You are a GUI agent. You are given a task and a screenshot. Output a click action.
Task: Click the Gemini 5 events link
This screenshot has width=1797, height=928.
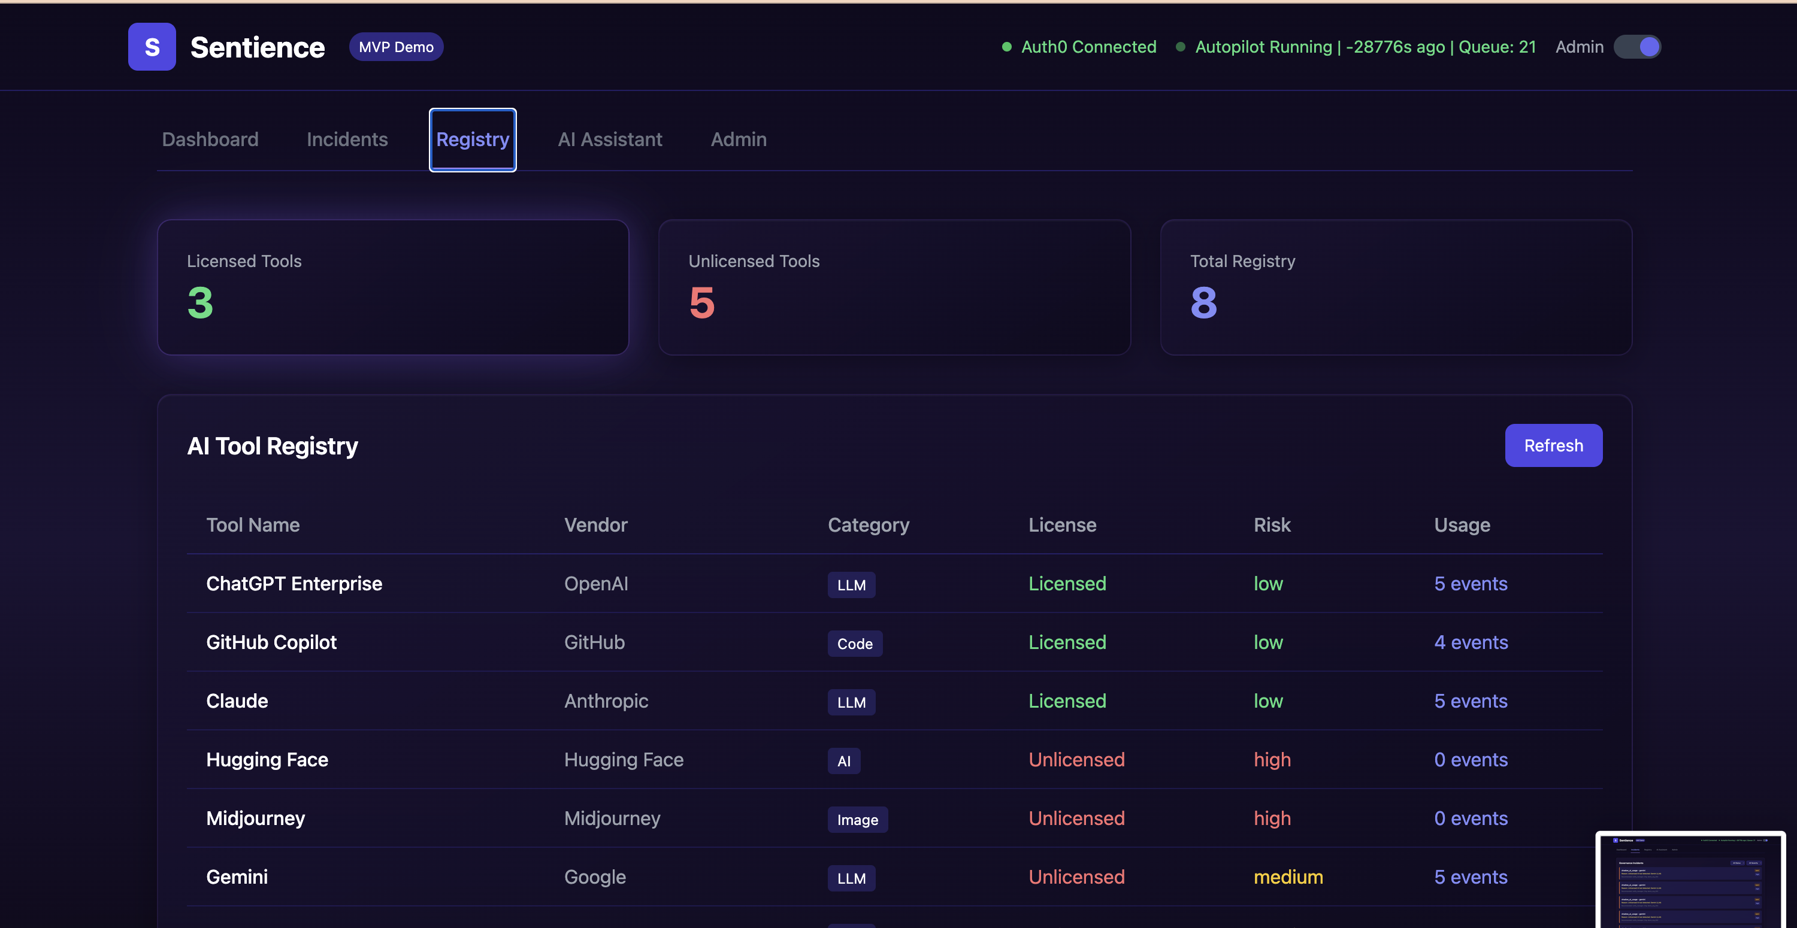[1470, 877]
